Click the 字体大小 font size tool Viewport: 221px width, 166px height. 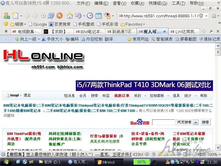pos(52,39)
